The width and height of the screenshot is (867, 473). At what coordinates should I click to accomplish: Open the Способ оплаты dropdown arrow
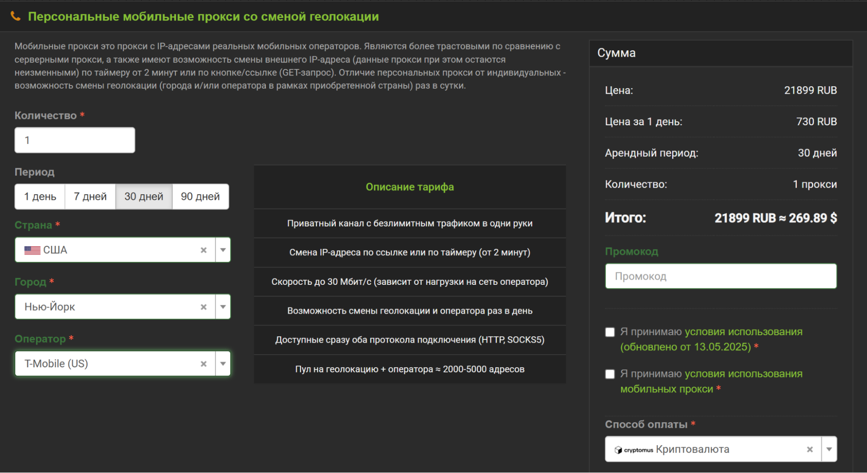[x=829, y=449]
